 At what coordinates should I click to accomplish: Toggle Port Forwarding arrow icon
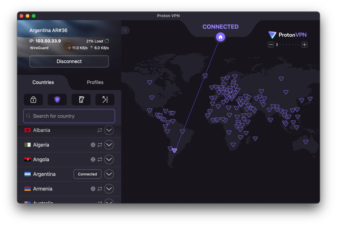105,100
